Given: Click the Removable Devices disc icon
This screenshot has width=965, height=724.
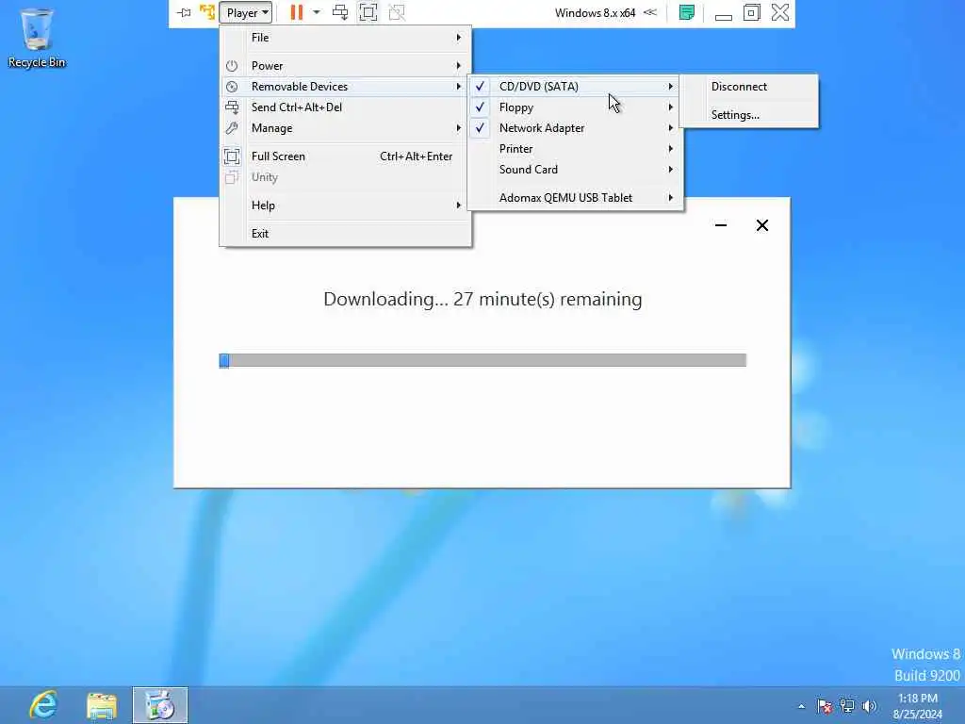Looking at the screenshot, I should 232,87.
